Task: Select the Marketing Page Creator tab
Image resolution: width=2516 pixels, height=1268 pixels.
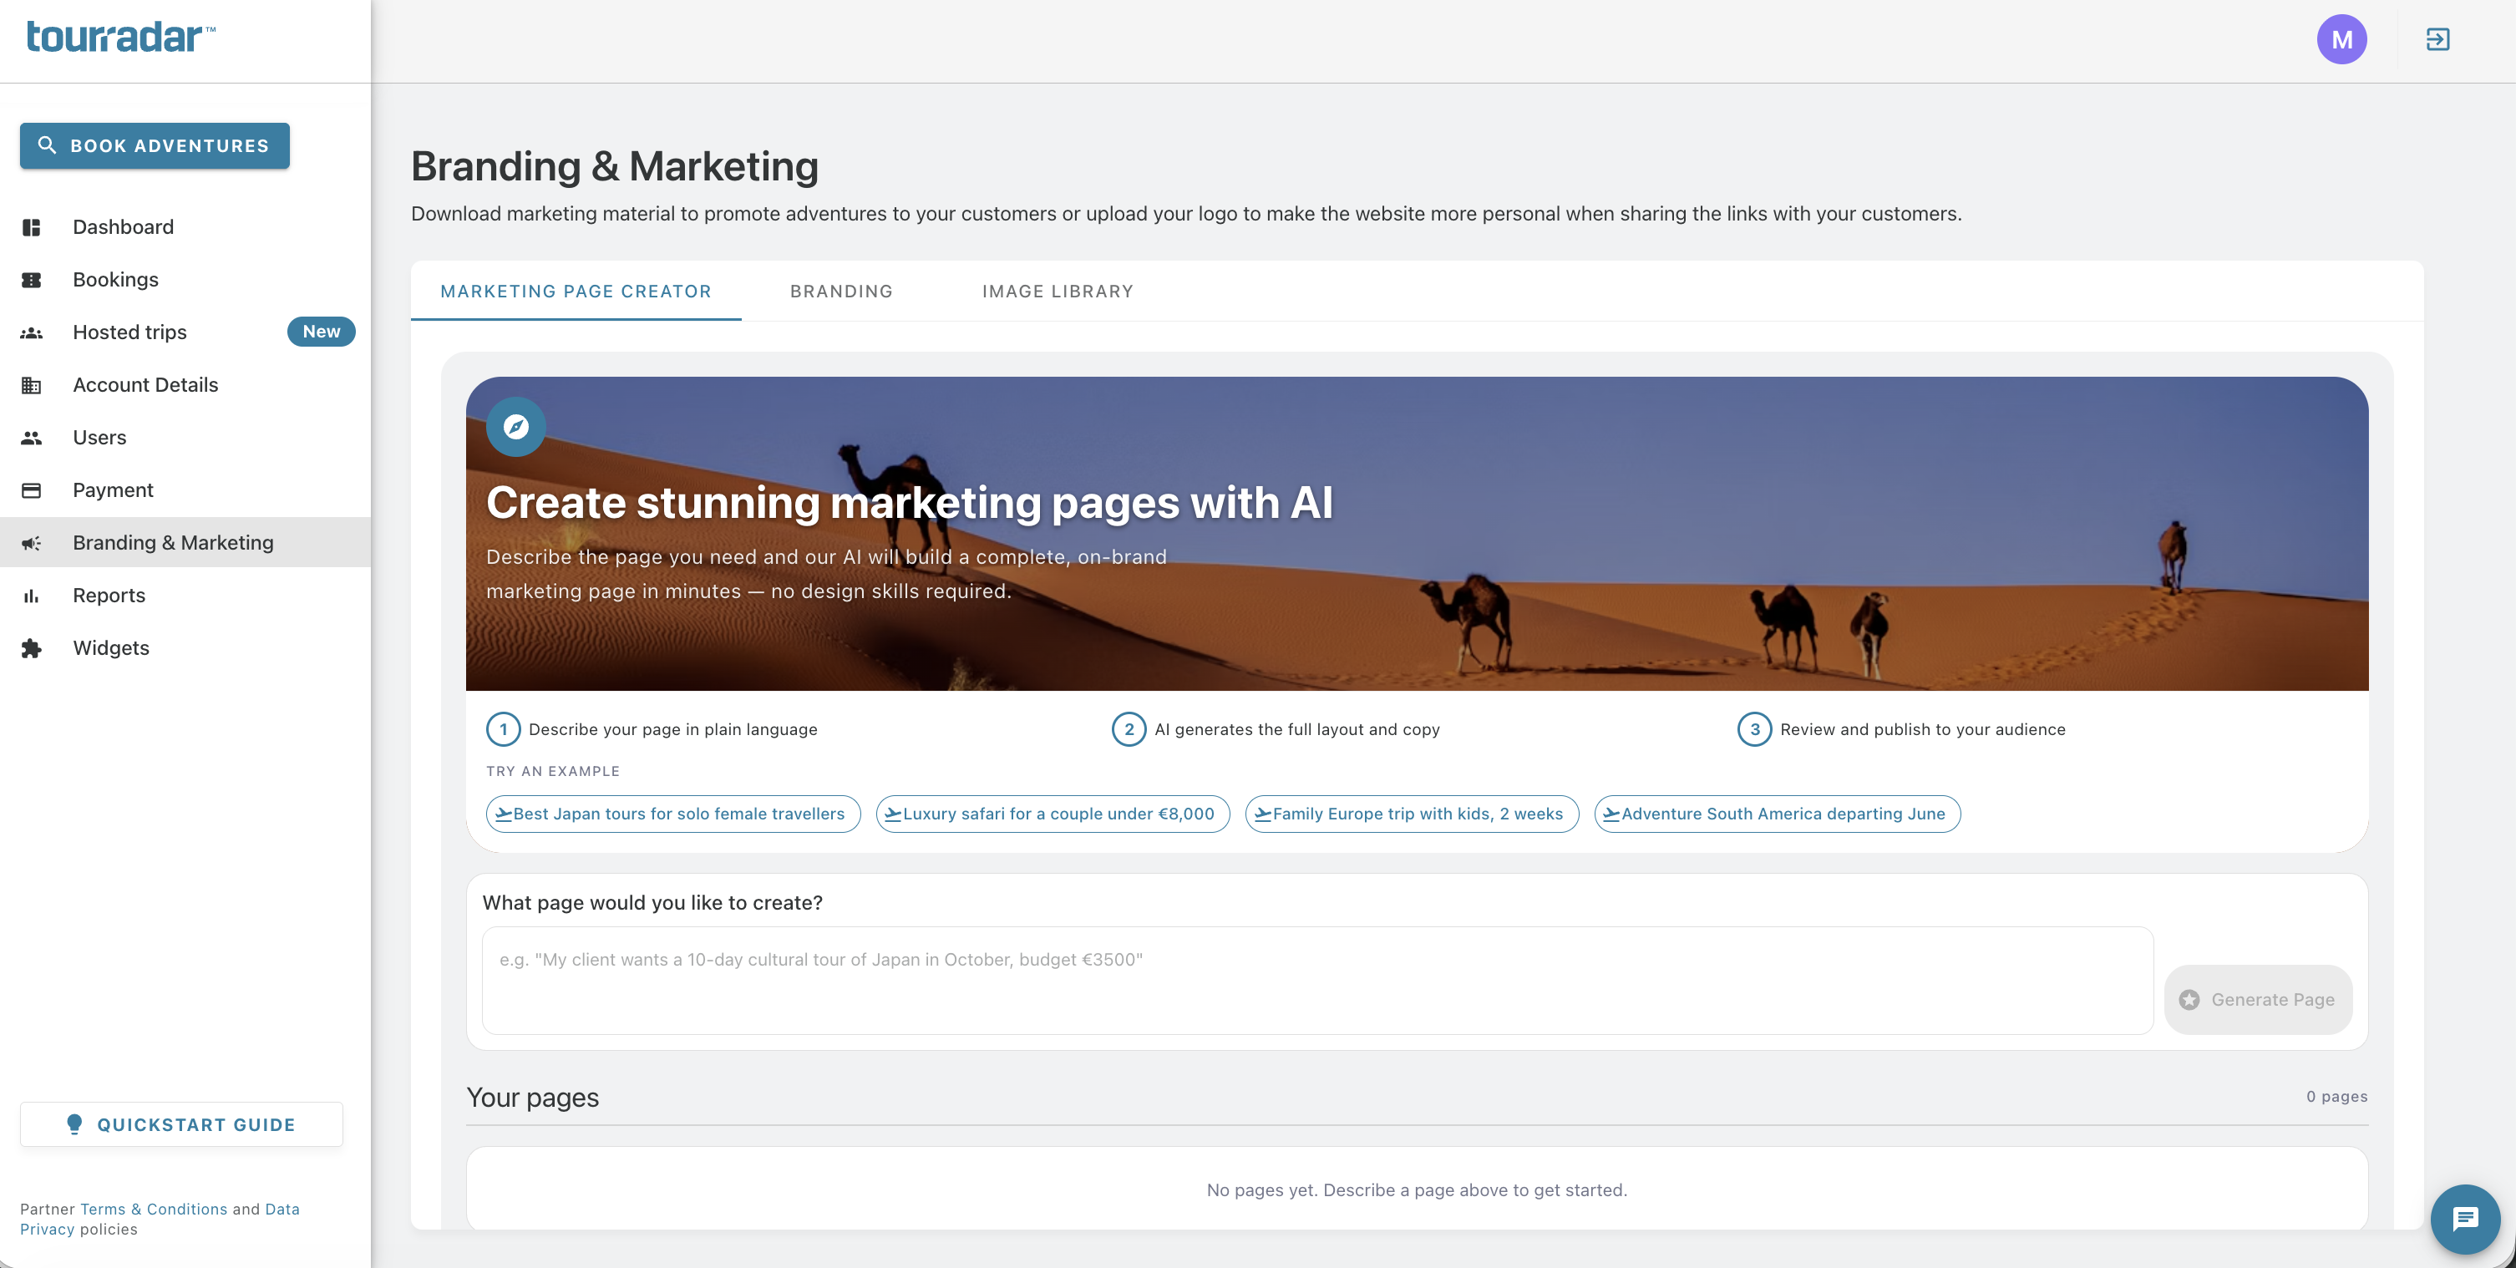Action: pos(576,292)
